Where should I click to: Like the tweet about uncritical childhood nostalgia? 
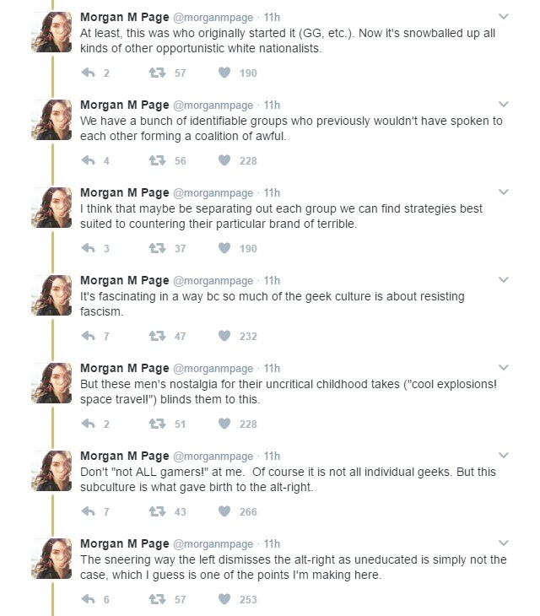point(224,424)
